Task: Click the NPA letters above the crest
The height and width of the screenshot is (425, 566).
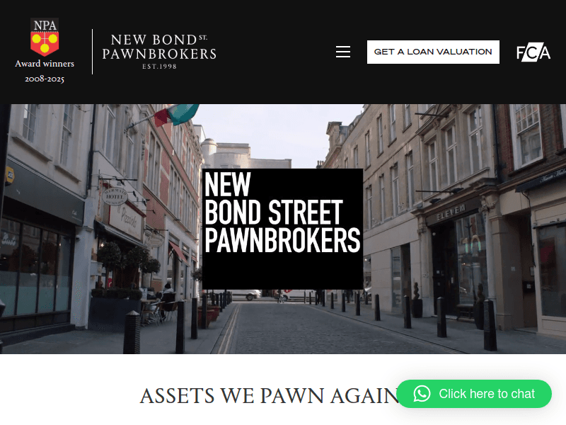Action: (x=45, y=25)
